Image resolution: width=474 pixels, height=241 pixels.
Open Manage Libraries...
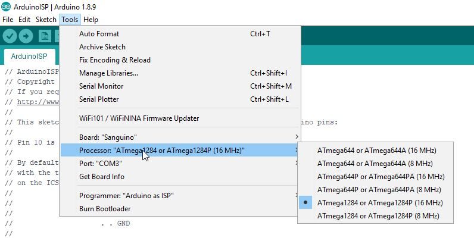(108, 73)
